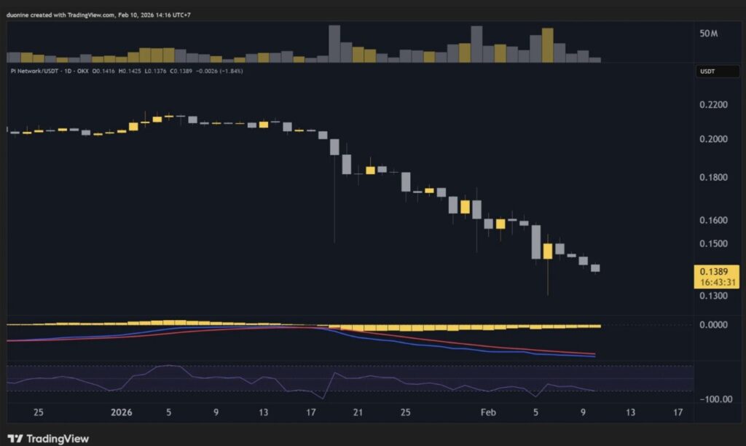Select the 0.1300 price axis label
746x446 pixels.
coord(713,296)
